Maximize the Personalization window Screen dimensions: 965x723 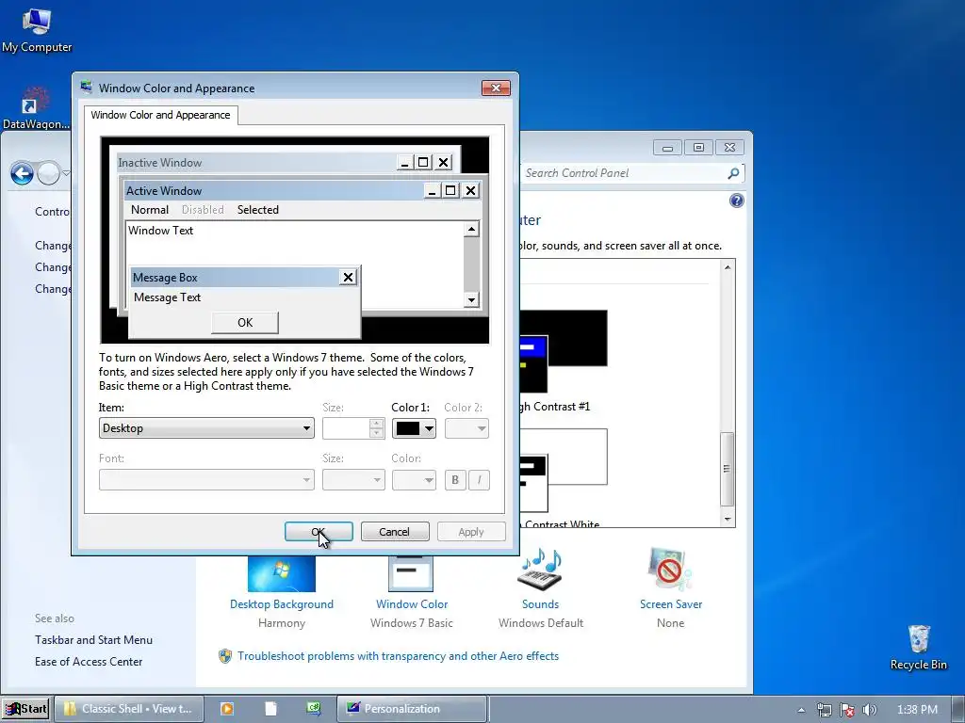[x=698, y=148]
